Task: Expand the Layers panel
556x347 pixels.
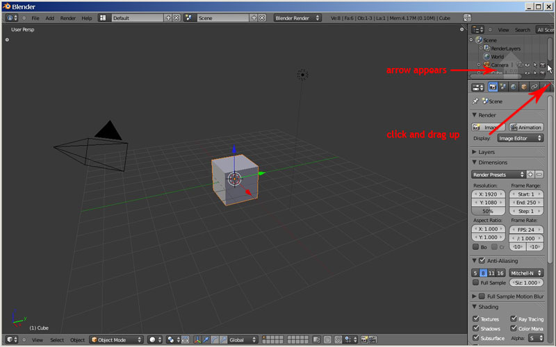Action: click(x=486, y=151)
